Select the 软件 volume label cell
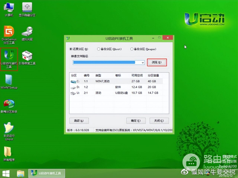 (x=118, y=87)
